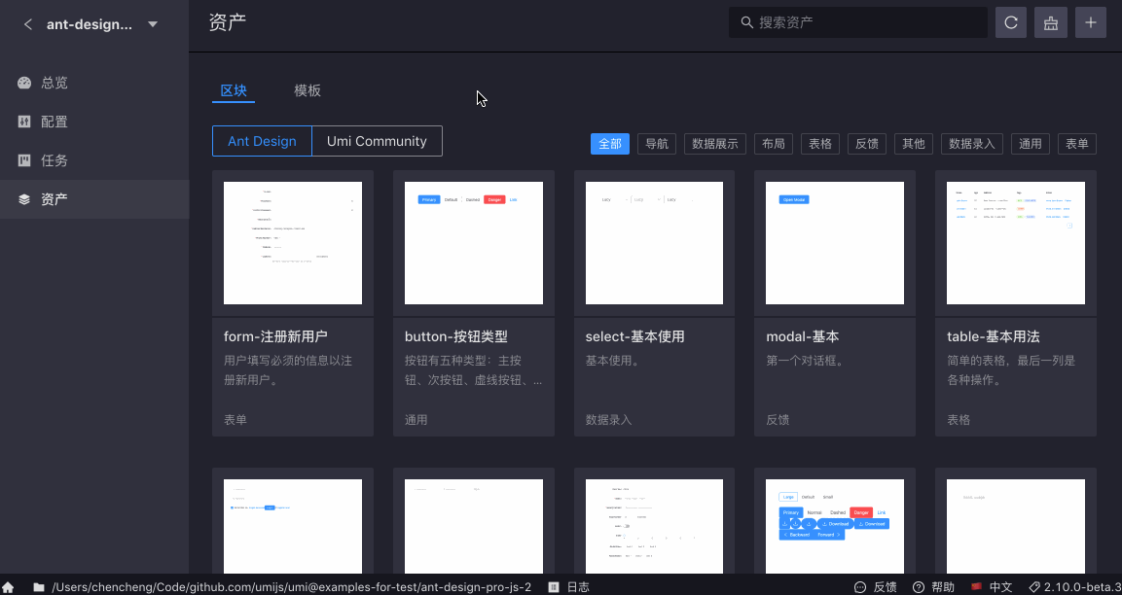
Task: Click the clear-cache broom icon button
Action: click(x=1050, y=22)
